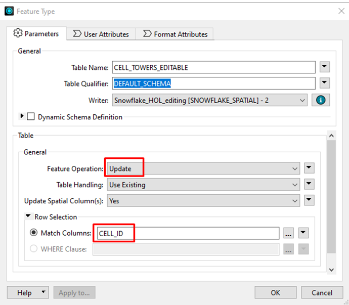Open the Table Handling dropdown
349x305 pixels.
pos(203,185)
